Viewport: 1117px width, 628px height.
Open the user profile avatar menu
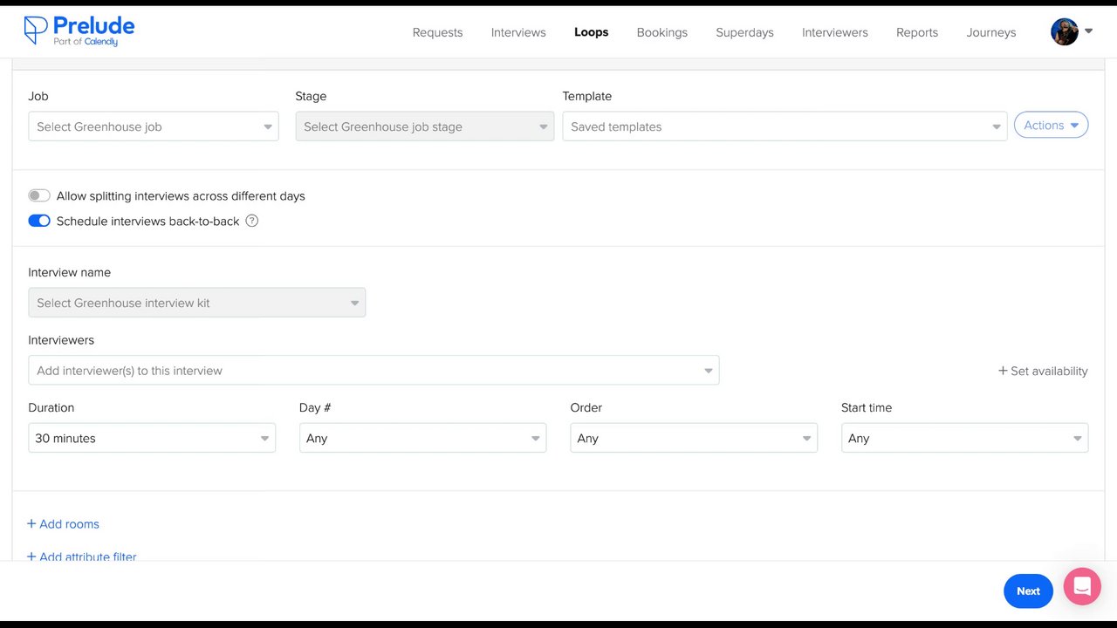[1064, 32]
